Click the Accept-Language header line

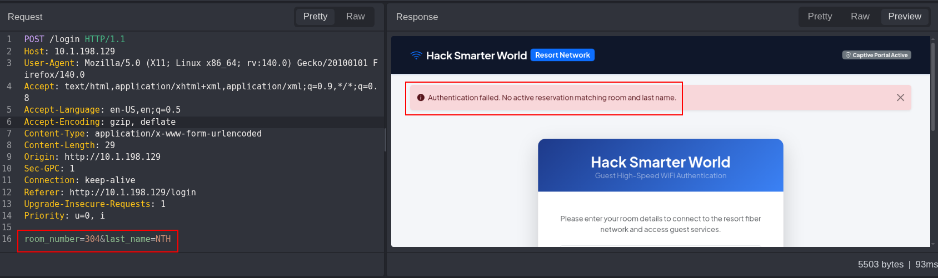click(102, 110)
